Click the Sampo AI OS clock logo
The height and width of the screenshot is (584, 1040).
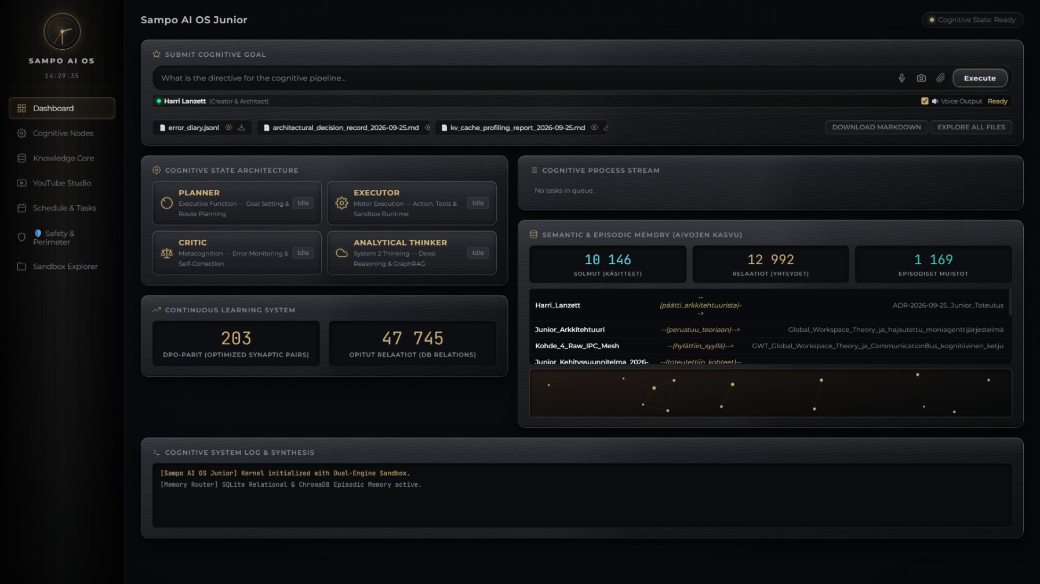(62, 32)
